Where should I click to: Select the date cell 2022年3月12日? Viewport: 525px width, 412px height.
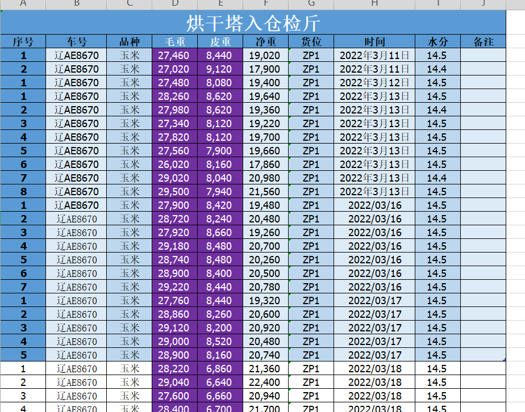click(x=374, y=83)
